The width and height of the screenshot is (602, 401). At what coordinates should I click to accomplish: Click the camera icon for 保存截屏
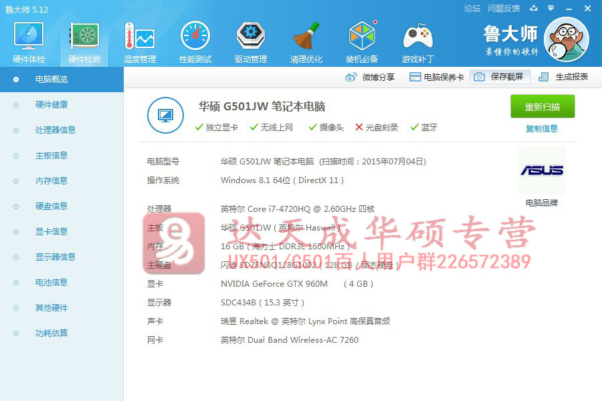(x=479, y=77)
